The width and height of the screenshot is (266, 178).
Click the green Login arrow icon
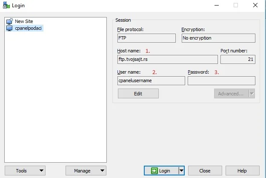point(154,171)
